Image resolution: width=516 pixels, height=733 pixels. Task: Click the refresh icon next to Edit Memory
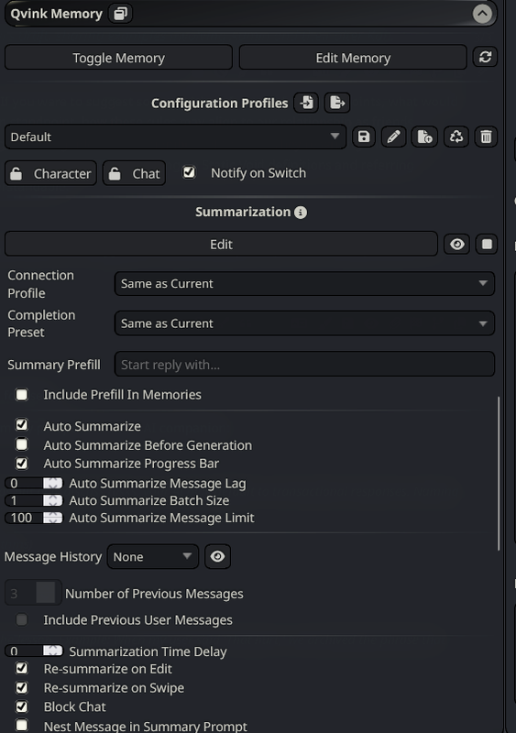click(485, 57)
